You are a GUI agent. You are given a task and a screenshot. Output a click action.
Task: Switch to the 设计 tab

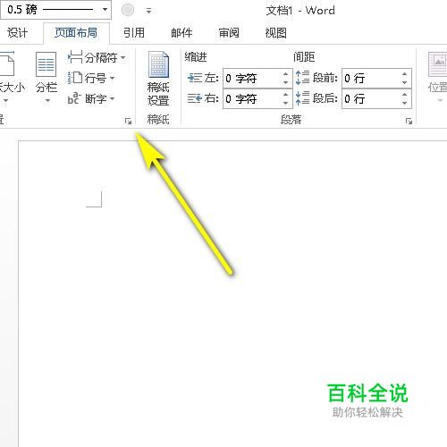[17, 32]
